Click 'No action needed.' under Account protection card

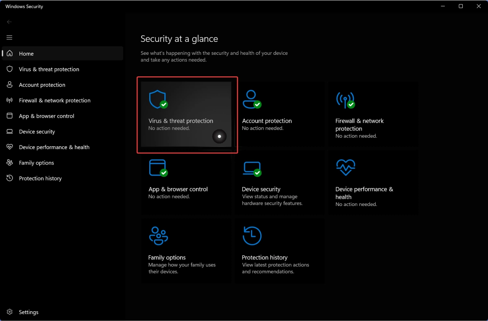[x=263, y=128]
